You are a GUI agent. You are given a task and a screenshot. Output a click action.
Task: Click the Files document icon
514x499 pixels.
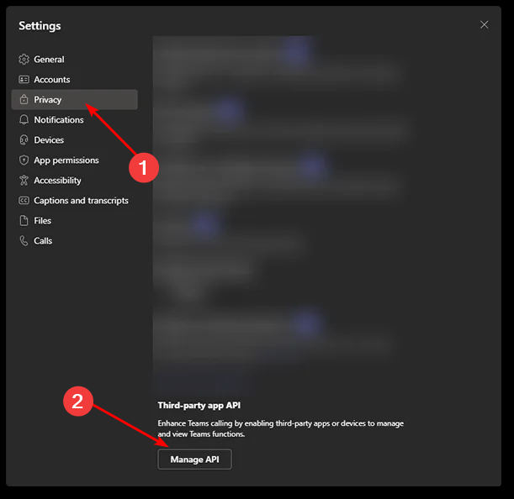click(x=24, y=221)
